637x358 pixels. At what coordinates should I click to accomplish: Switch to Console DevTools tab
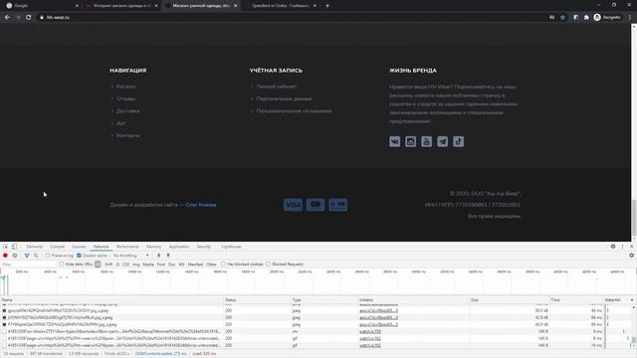coord(58,247)
